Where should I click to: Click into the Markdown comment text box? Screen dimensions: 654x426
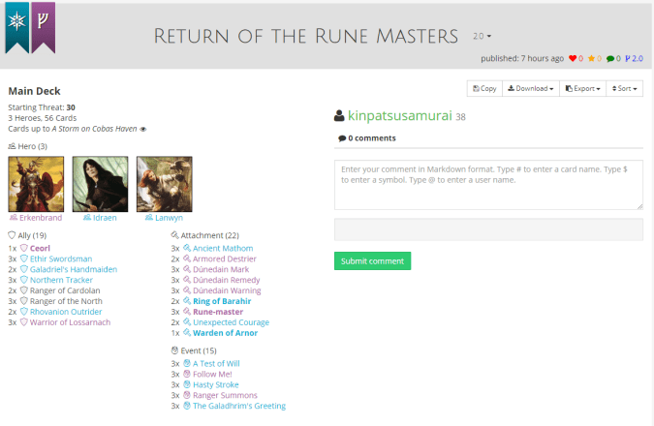pyautogui.click(x=488, y=185)
